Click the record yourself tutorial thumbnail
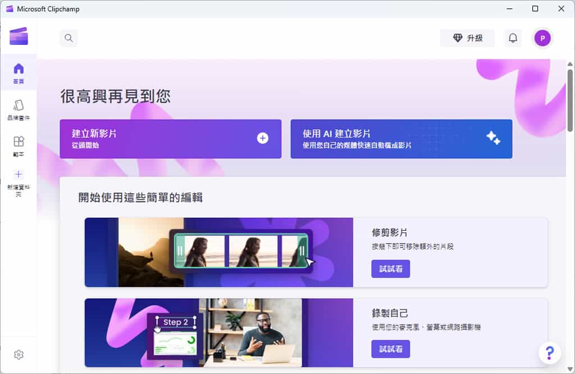Image resolution: width=575 pixels, height=374 pixels. pyautogui.click(x=219, y=332)
